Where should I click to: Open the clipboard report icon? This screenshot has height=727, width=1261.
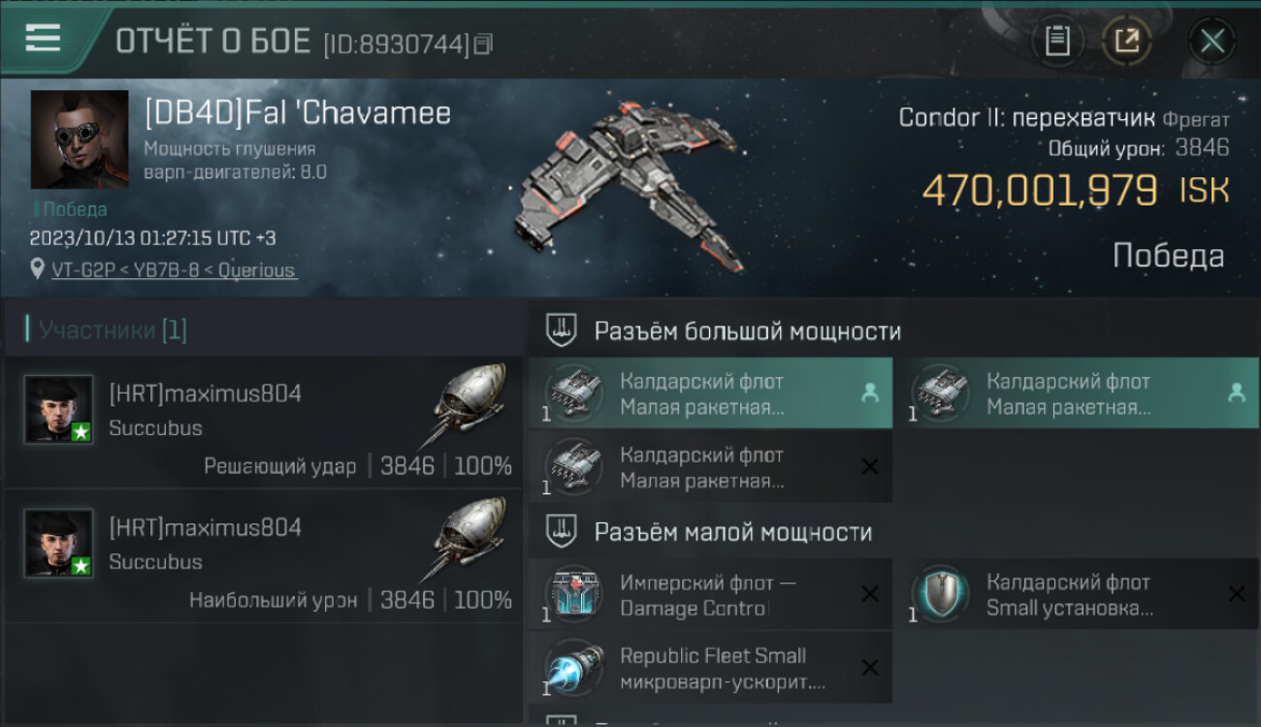pos(1056,42)
